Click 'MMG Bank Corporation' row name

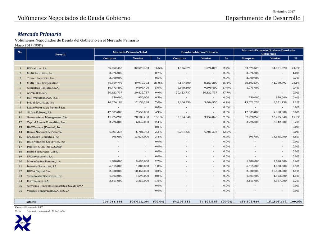(x=42, y=83)
